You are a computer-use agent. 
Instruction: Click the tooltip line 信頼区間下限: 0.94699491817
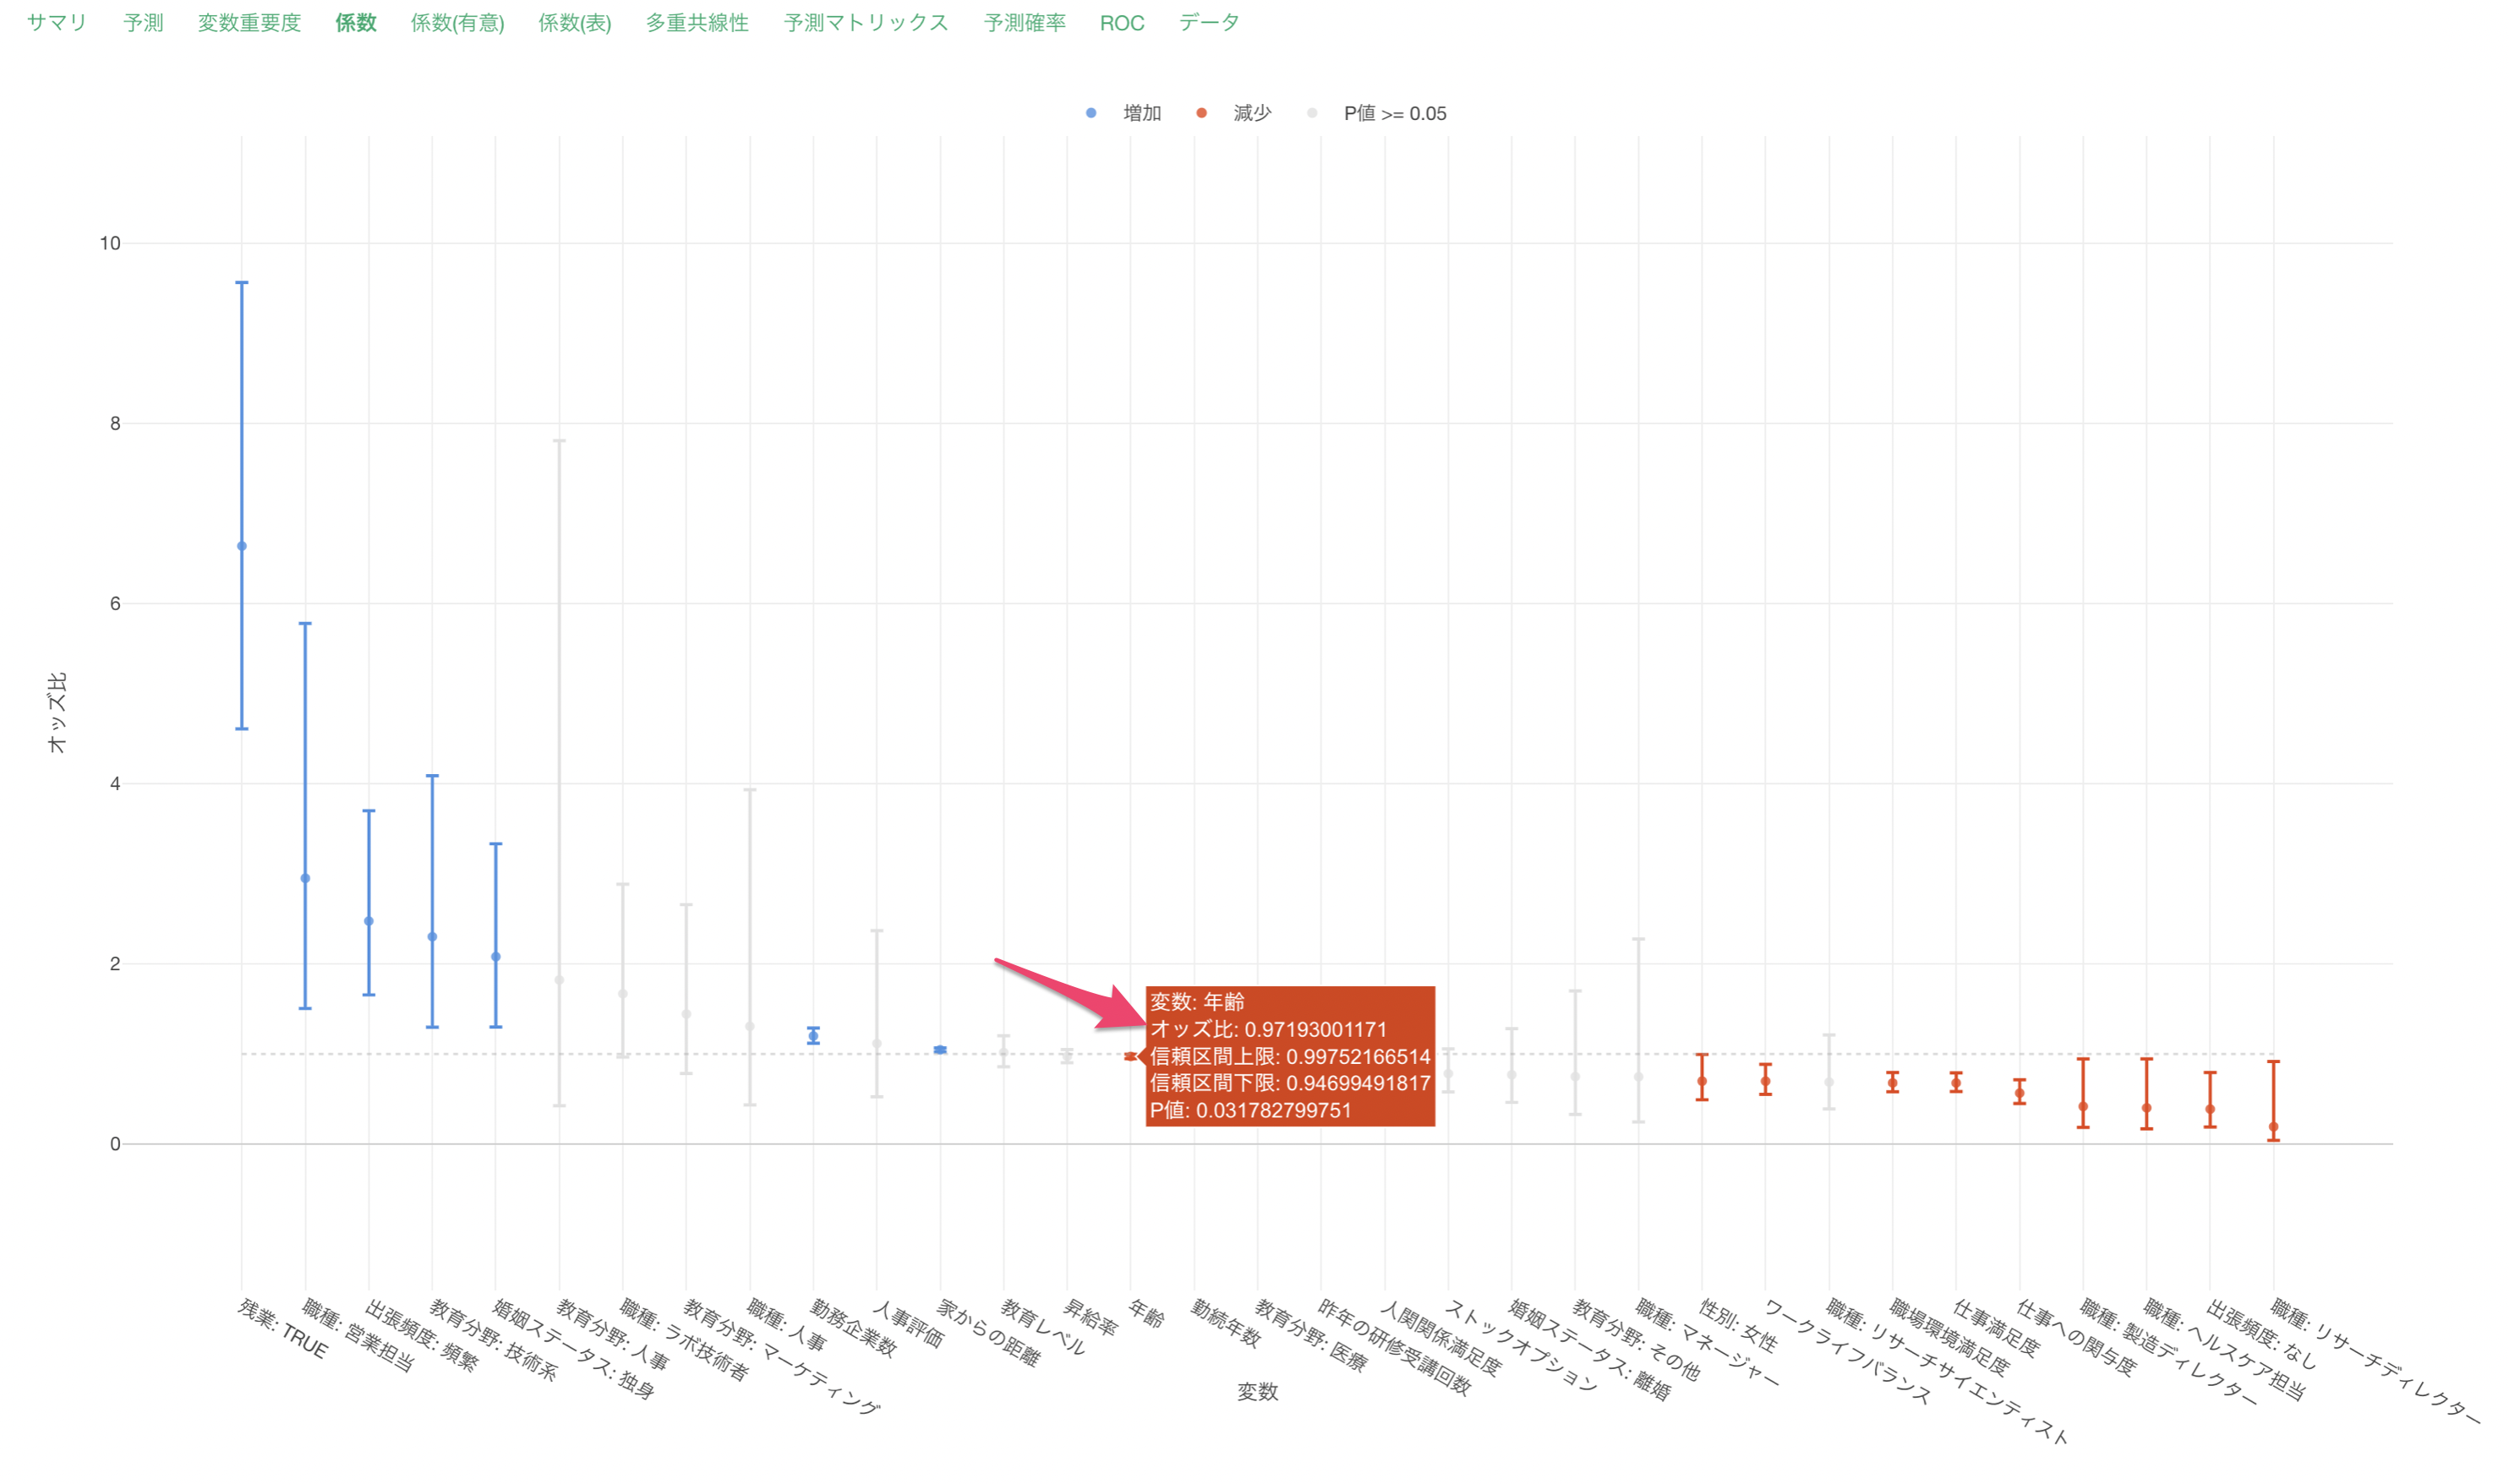(1290, 1083)
